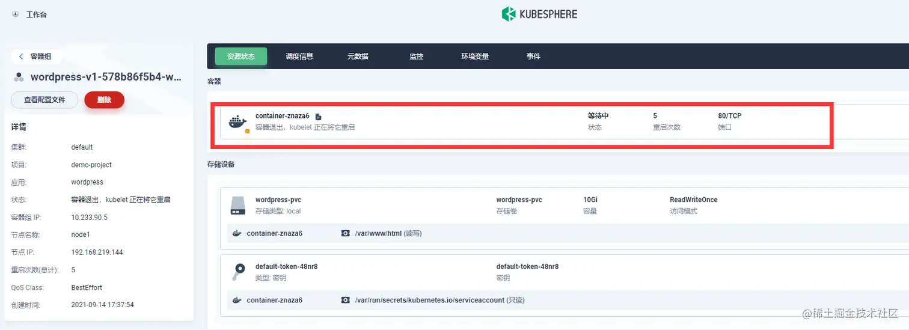Select 10Gi capacity value
This screenshot has width=909, height=330.
point(591,200)
